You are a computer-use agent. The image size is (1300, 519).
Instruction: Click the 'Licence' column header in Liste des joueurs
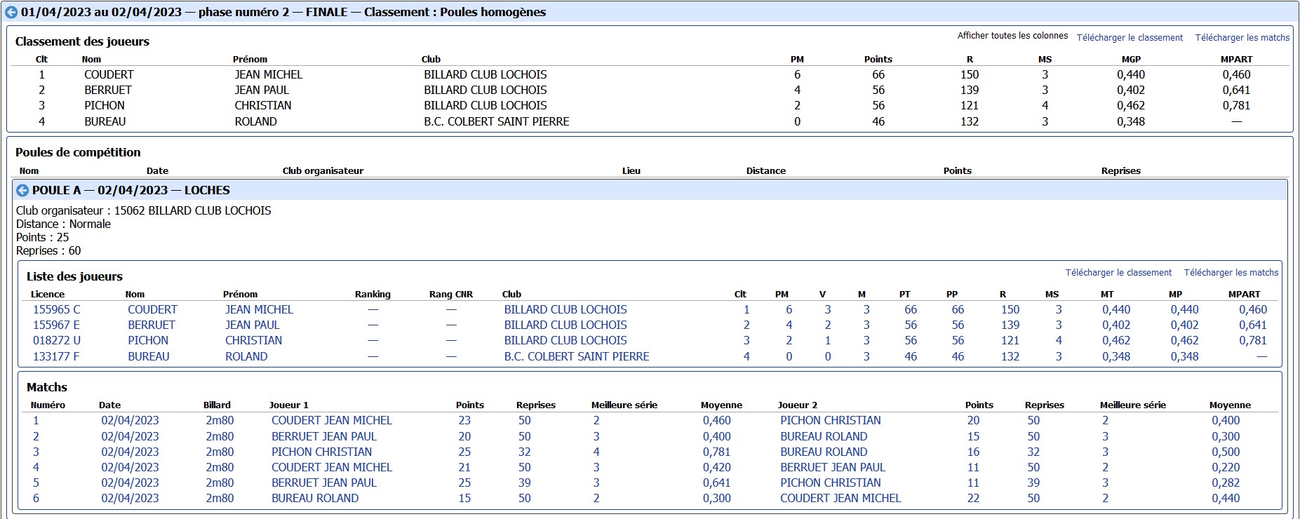(x=48, y=295)
